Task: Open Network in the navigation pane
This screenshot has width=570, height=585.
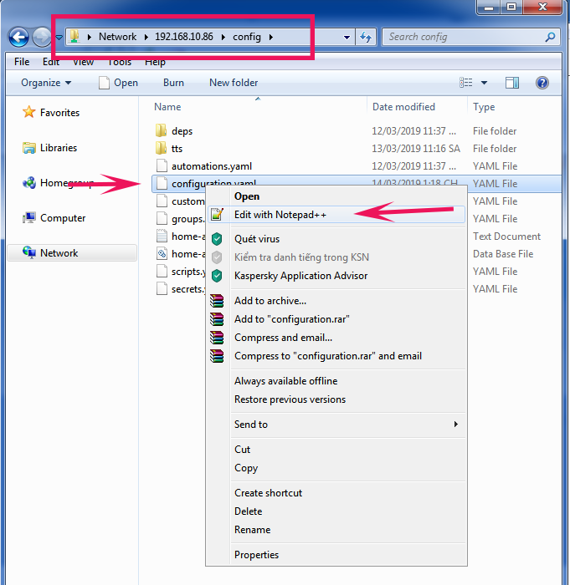Action: pyautogui.click(x=59, y=253)
